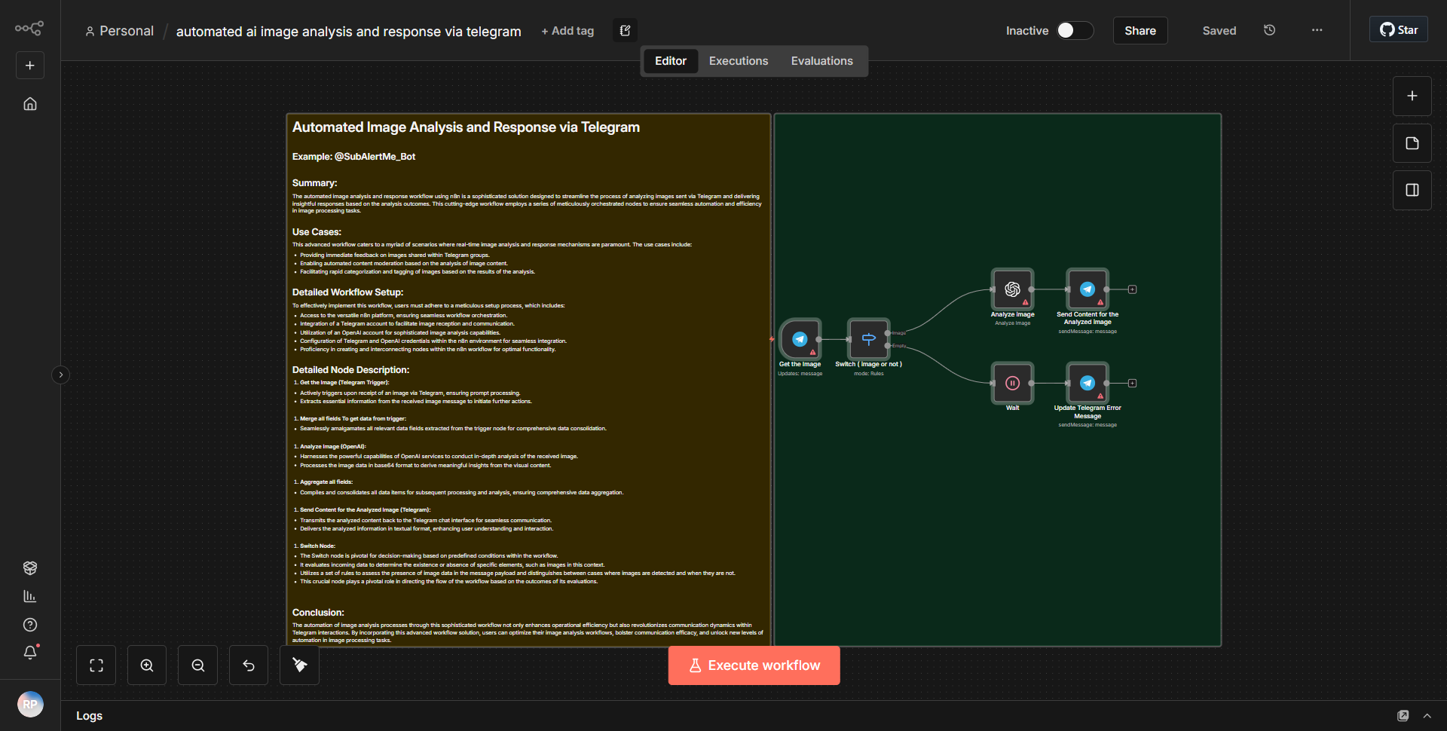Select the Analyze Image OpenAI node
1447x731 pixels.
pyautogui.click(x=1012, y=289)
